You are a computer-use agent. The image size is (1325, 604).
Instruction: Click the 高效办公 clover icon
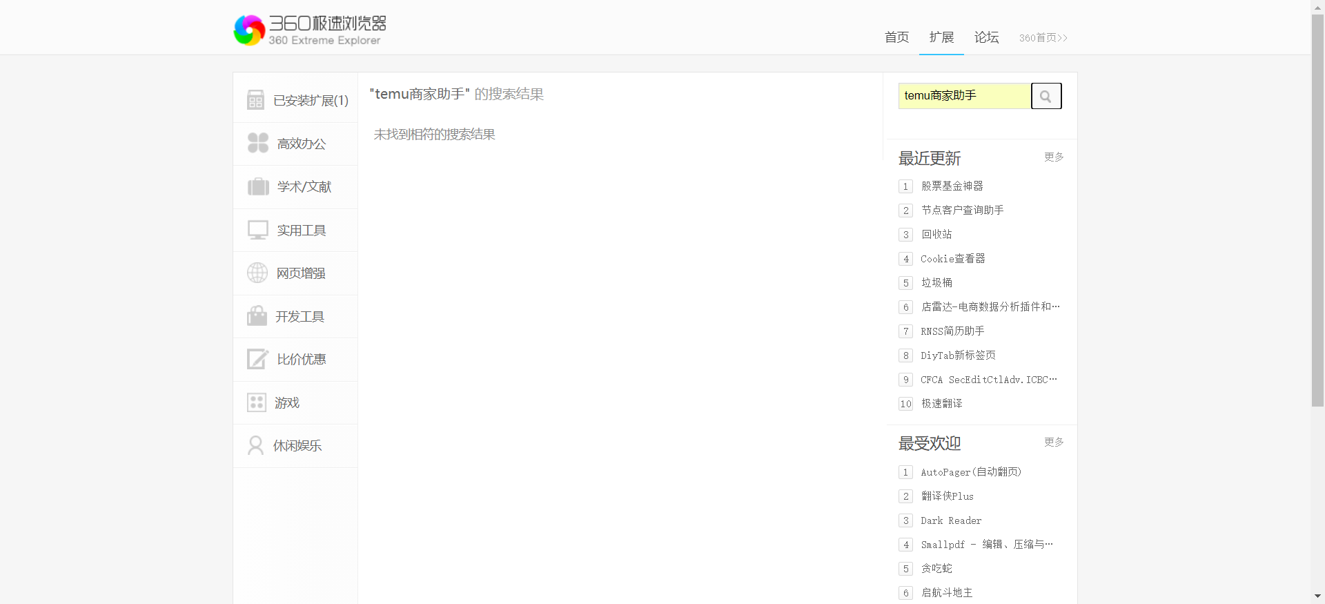(x=258, y=143)
